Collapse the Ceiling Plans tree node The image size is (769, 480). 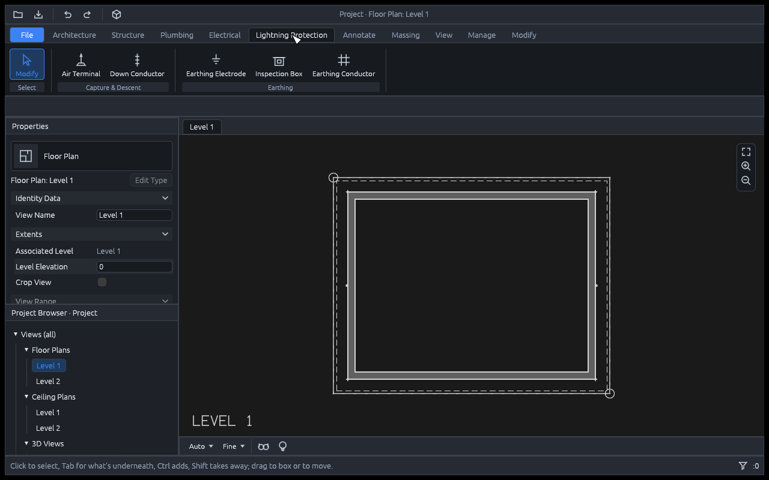[26, 397]
